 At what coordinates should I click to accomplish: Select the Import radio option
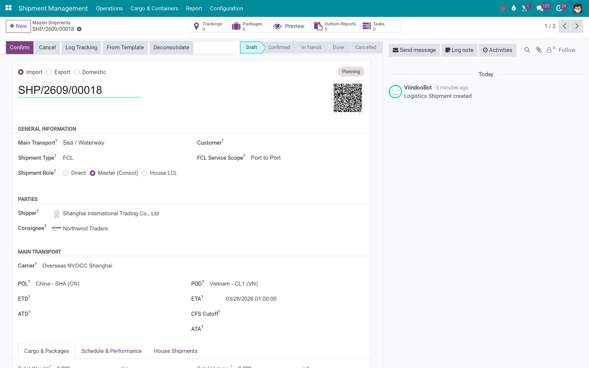pyautogui.click(x=21, y=72)
